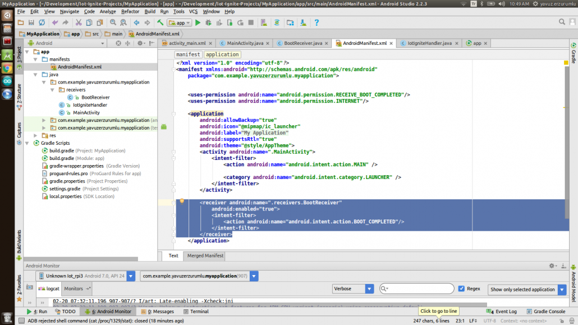578x325 pixels.
Task: Click the logcat search input field
Action: (x=417, y=289)
